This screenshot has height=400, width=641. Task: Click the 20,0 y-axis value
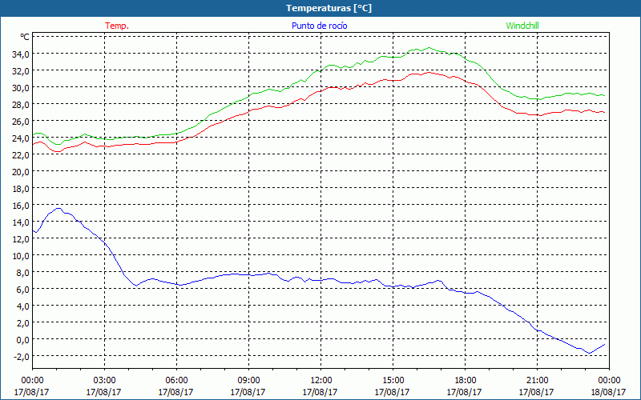(21, 171)
